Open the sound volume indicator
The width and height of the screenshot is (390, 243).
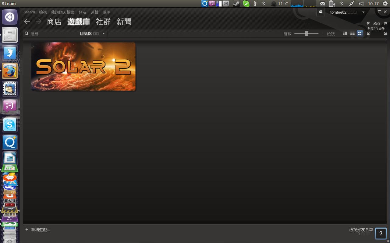point(361,4)
